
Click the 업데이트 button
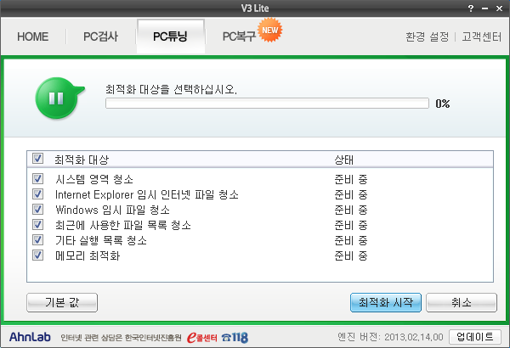[x=474, y=337]
